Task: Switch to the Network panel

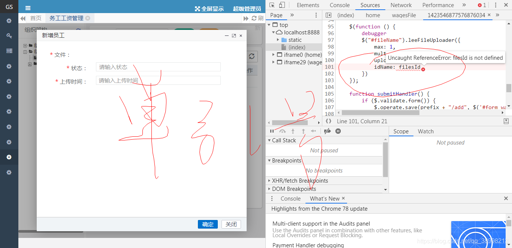Action: pos(401,5)
